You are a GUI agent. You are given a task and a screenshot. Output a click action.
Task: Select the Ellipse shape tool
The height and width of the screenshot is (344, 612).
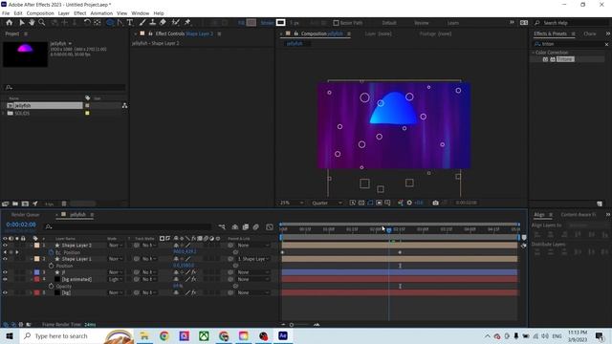point(111,23)
